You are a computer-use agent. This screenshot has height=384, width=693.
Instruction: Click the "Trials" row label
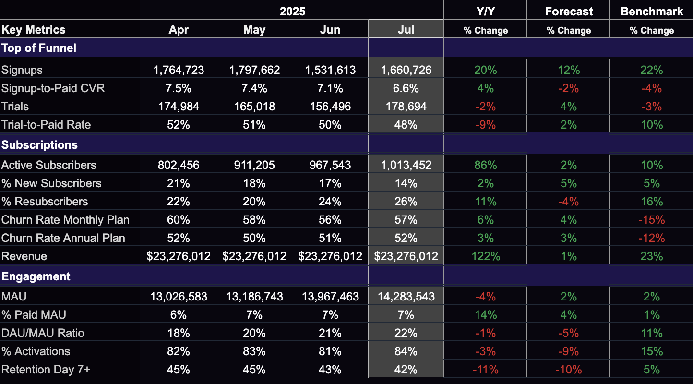(15, 107)
